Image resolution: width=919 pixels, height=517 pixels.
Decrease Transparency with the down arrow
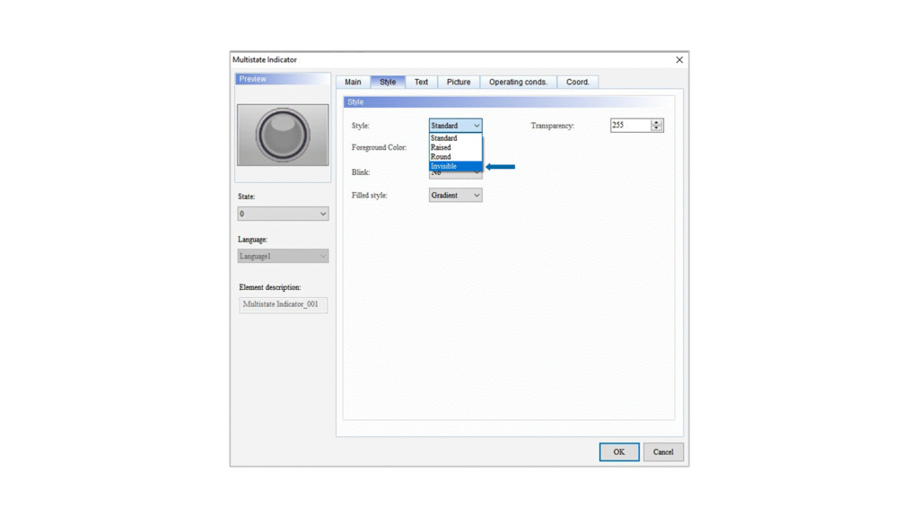pos(657,128)
